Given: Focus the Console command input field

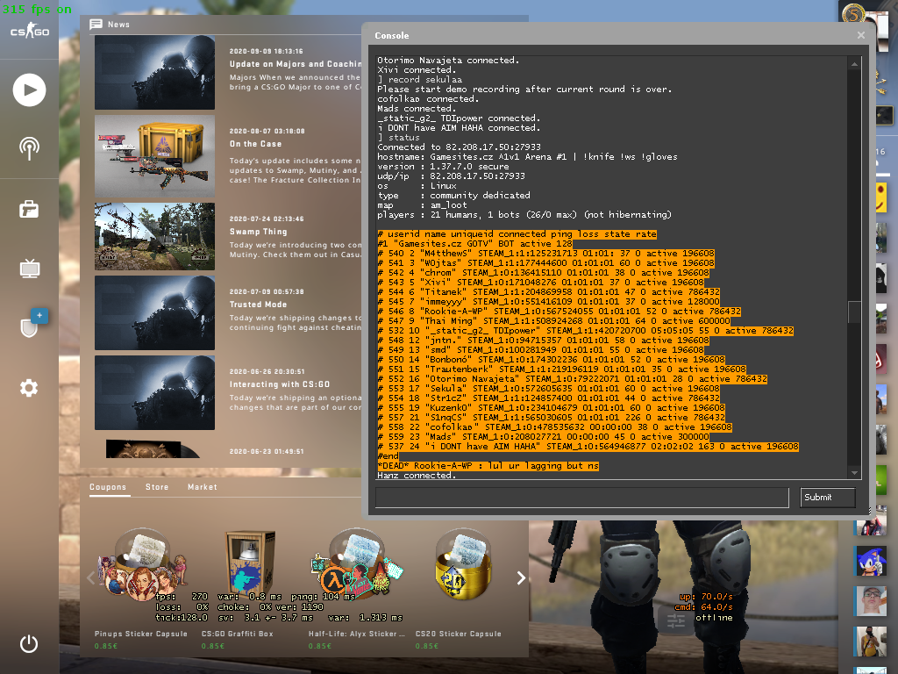Looking at the screenshot, I should (x=582, y=498).
